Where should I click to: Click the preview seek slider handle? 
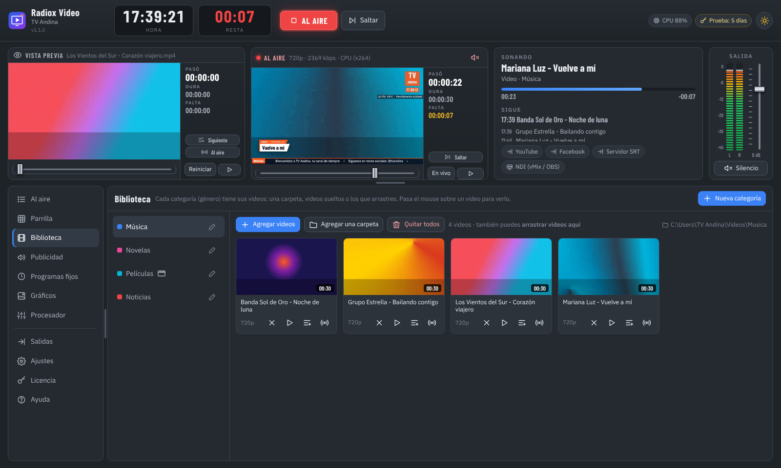pos(20,169)
